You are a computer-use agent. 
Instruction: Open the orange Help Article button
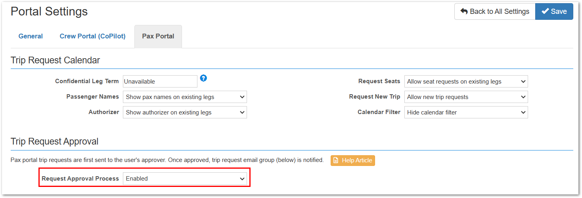tap(353, 160)
